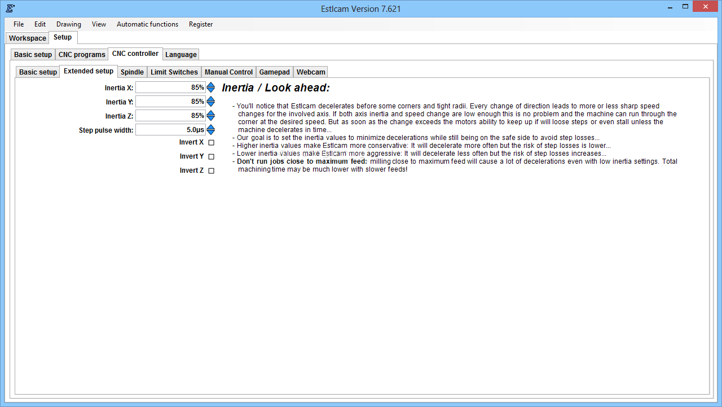Viewport: 722px width, 407px height.
Task: Open Basic setup tab beside Extended setup
Action: click(38, 72)
